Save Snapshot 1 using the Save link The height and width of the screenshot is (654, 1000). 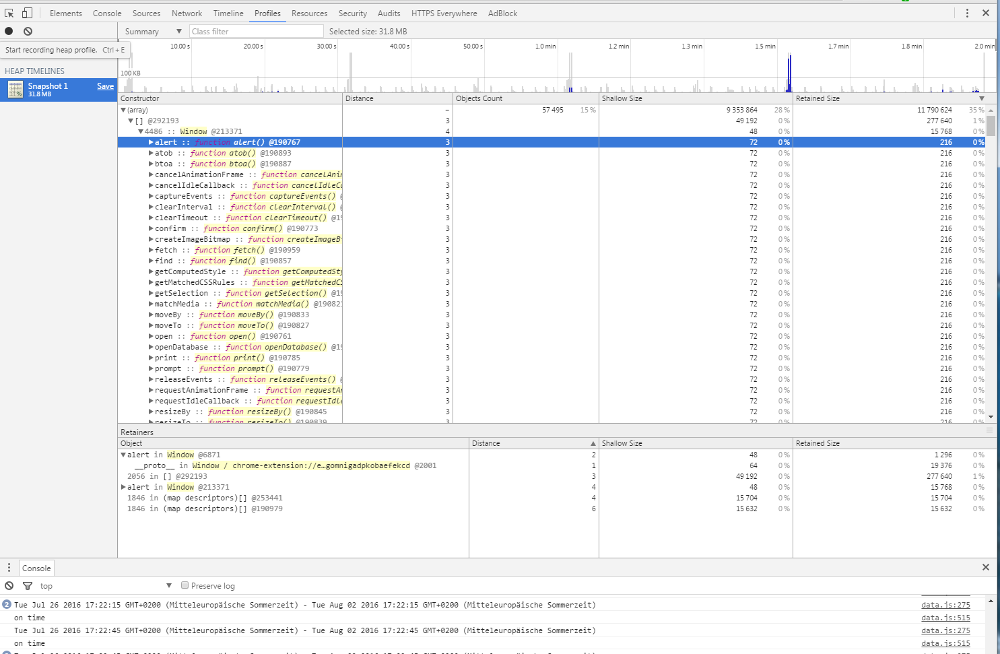pyautogui.click(x=105, y=86)
